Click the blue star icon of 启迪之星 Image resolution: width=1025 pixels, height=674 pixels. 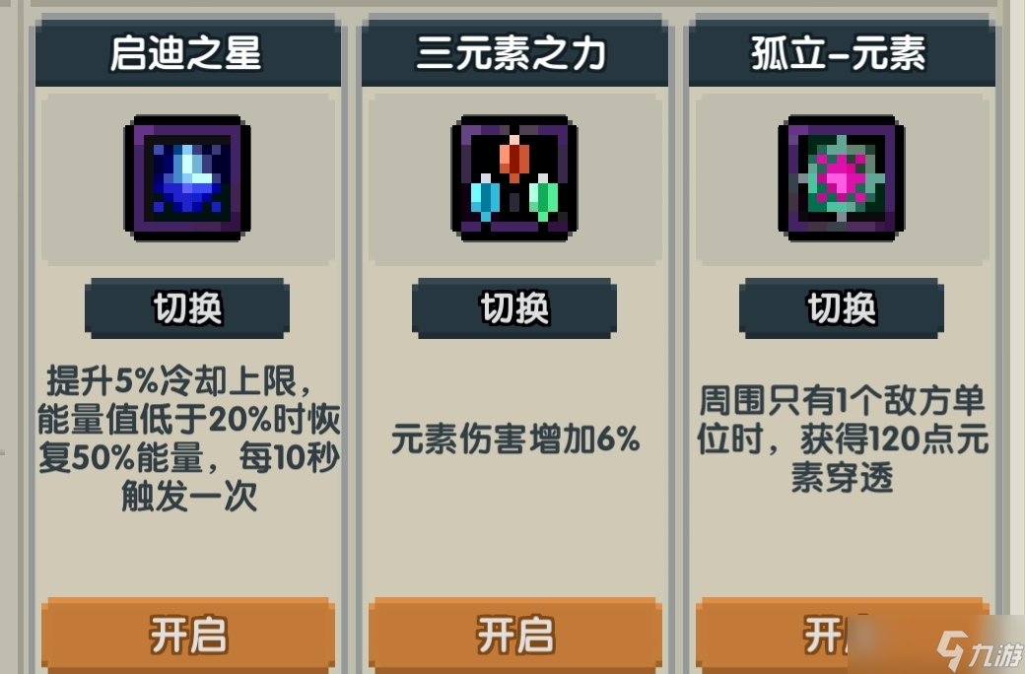pos(187,177)
